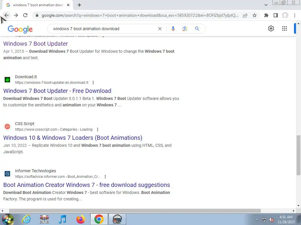Viewport: 301px width, 225px height.
Task: Click the horizontal scrollbar thumb
Action: click(135, 211)
